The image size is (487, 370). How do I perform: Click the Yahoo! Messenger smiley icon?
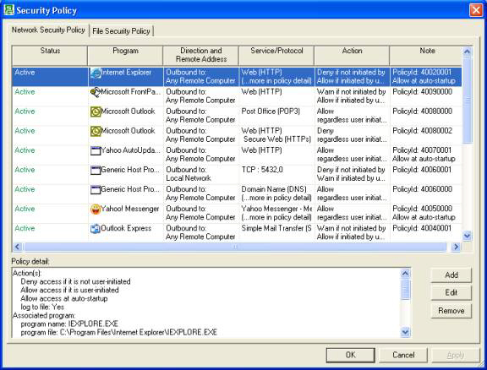click(x=96, y=209)
